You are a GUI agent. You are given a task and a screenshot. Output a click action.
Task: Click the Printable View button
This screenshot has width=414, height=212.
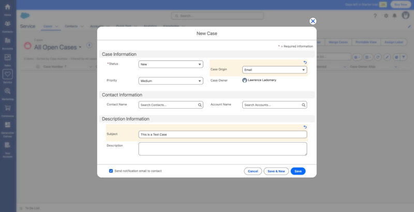pos(366,42)
